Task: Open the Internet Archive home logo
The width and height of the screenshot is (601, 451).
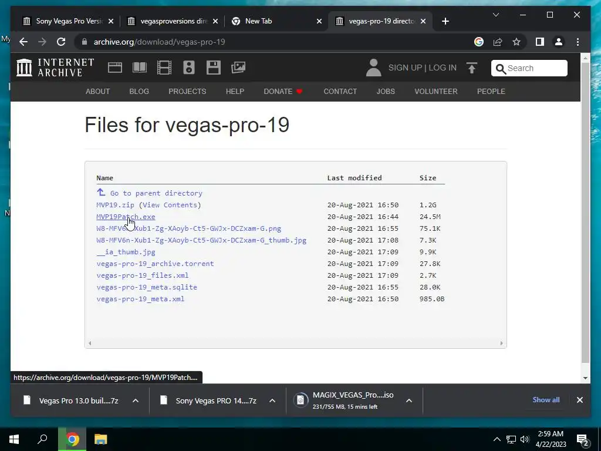Action: click(x=55, y=68)
